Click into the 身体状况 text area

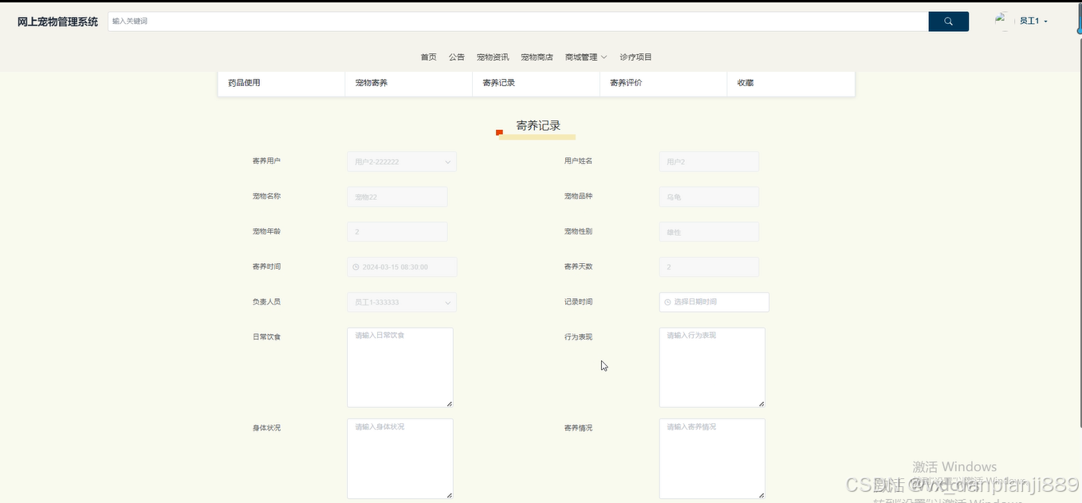(x=400, y=459)
